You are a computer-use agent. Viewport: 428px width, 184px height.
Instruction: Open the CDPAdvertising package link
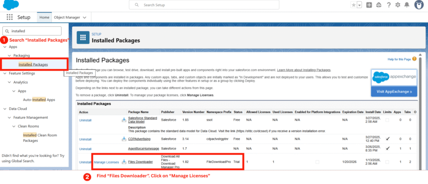tap(139, 139)
